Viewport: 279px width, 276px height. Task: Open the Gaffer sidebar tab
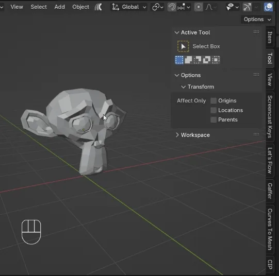270,191
